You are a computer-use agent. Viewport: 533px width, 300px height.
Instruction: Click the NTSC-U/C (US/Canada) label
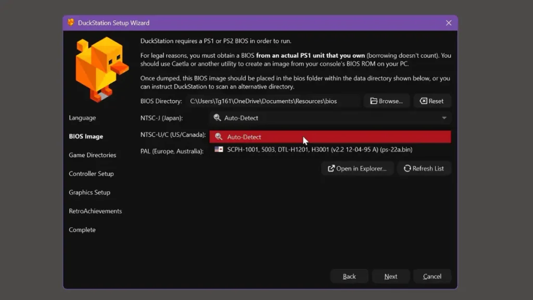[173, 135]
